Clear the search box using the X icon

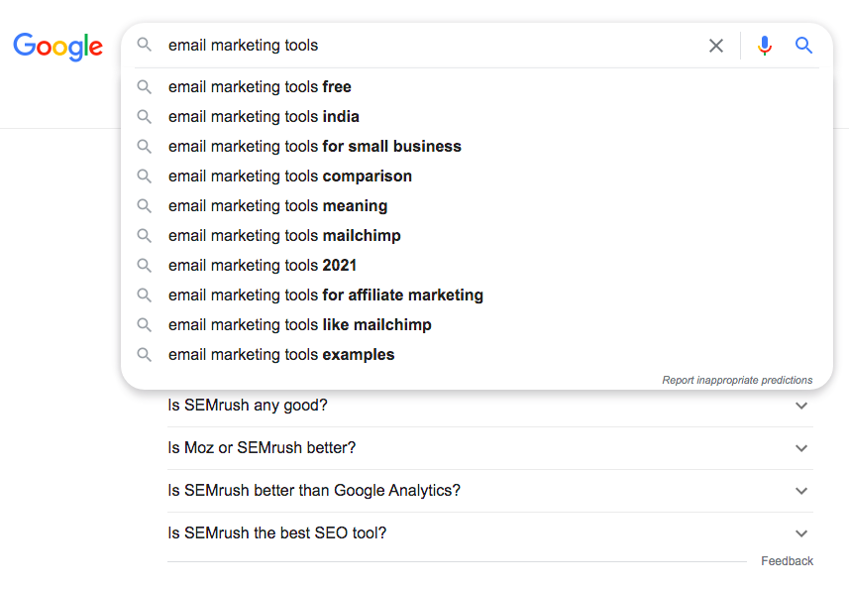coord(716,45)
